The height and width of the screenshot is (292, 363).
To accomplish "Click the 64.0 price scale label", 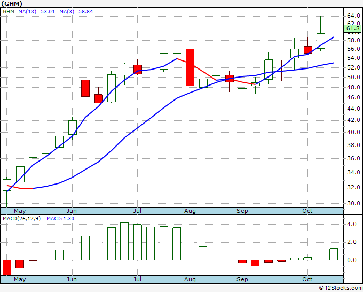I will [x=353, y=16].
